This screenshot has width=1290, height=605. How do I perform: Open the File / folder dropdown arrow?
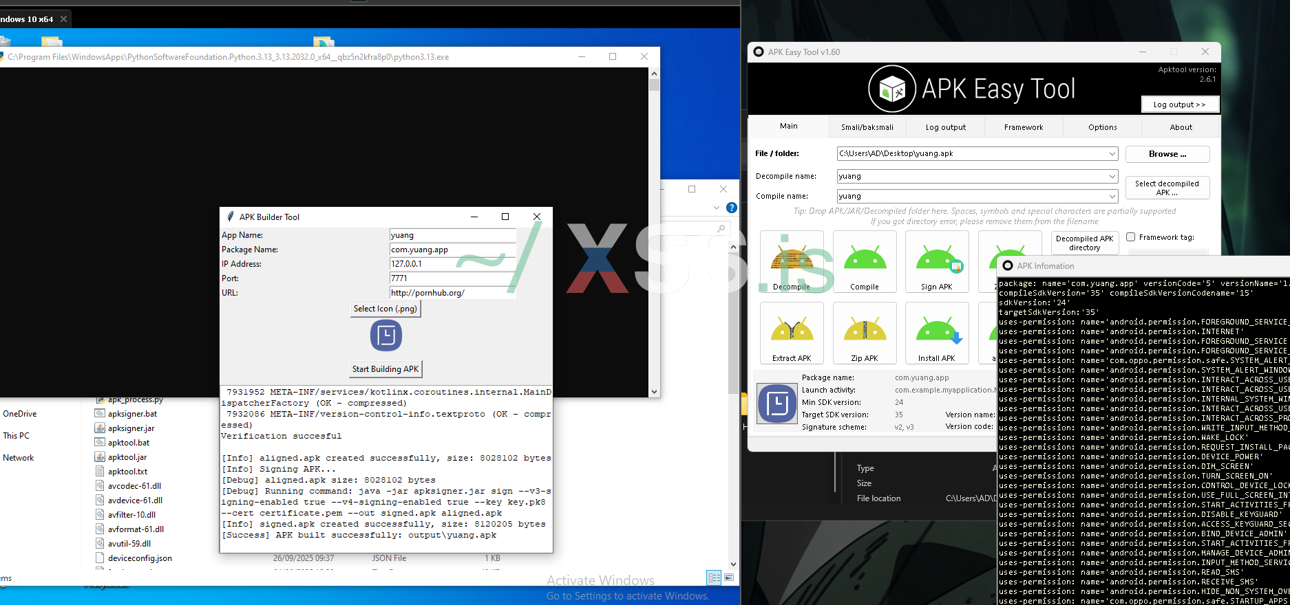pyautogui.click(x=1112, y=154)
